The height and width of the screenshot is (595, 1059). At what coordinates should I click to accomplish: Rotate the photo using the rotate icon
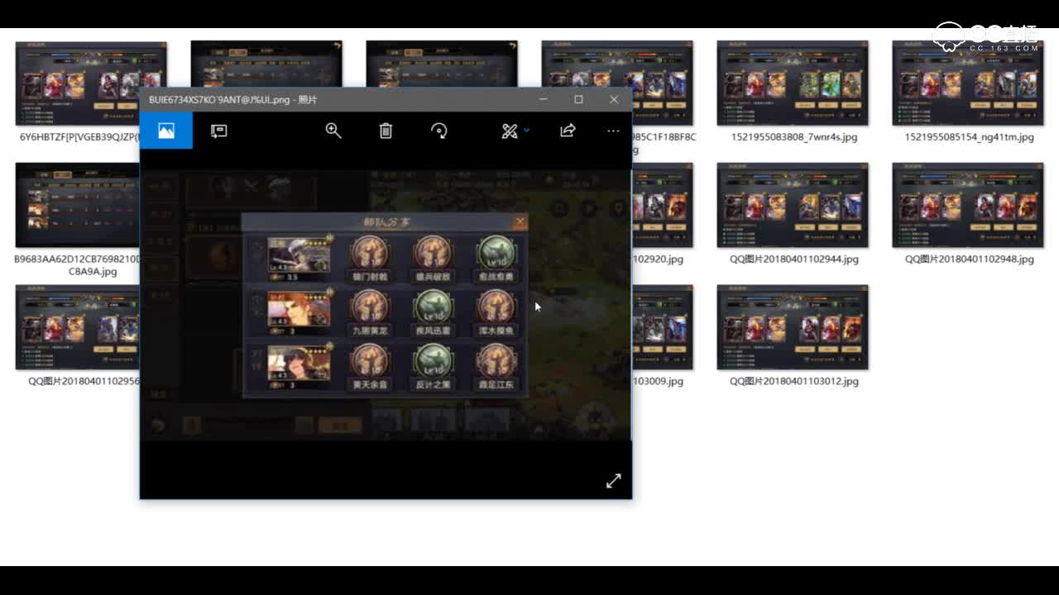tap(439, 131)
